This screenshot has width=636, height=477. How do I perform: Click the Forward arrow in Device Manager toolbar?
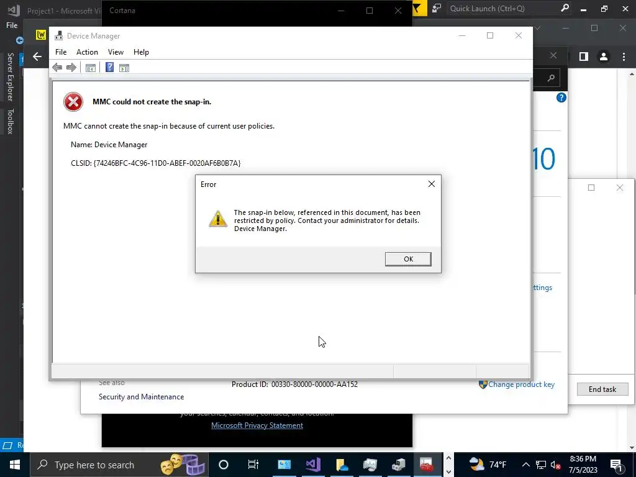tap(71, 67)
